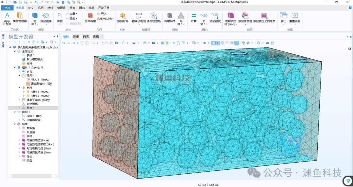Viewport: 353px width, 187px height.
Task: Click the camera snapshot icon in graphics toolbar
Action: point(267,43)
